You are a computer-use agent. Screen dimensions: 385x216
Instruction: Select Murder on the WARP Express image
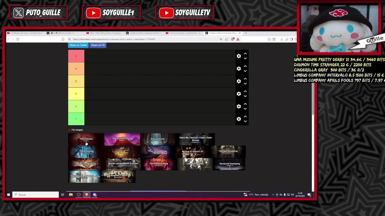click(123, 164)
